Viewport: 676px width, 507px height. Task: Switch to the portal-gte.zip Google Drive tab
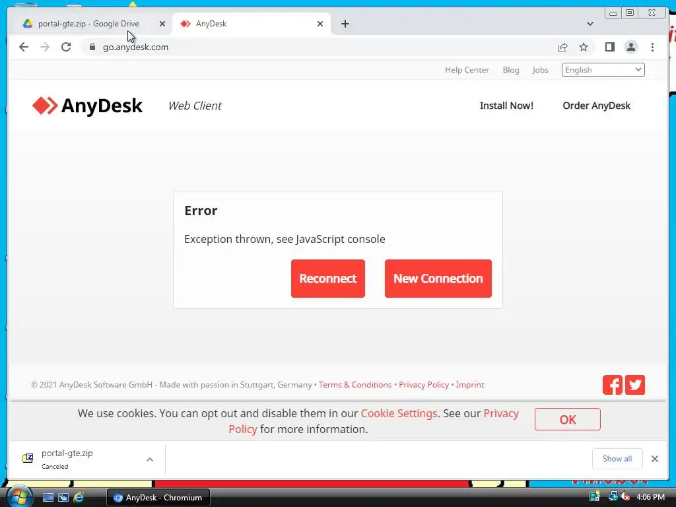[88, 24]
